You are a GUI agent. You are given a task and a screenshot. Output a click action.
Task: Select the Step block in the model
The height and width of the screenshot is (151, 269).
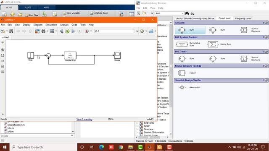(x=31, y=55)
